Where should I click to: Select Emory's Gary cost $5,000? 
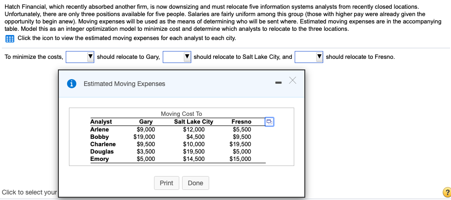[x=146, y=159]
